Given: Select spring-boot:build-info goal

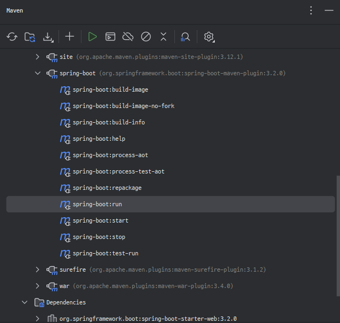Looking at the screenshot, I should pyautogui.click(x=109, y=122).
